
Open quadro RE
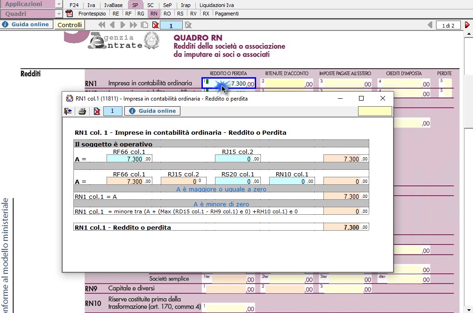(115, 14)
